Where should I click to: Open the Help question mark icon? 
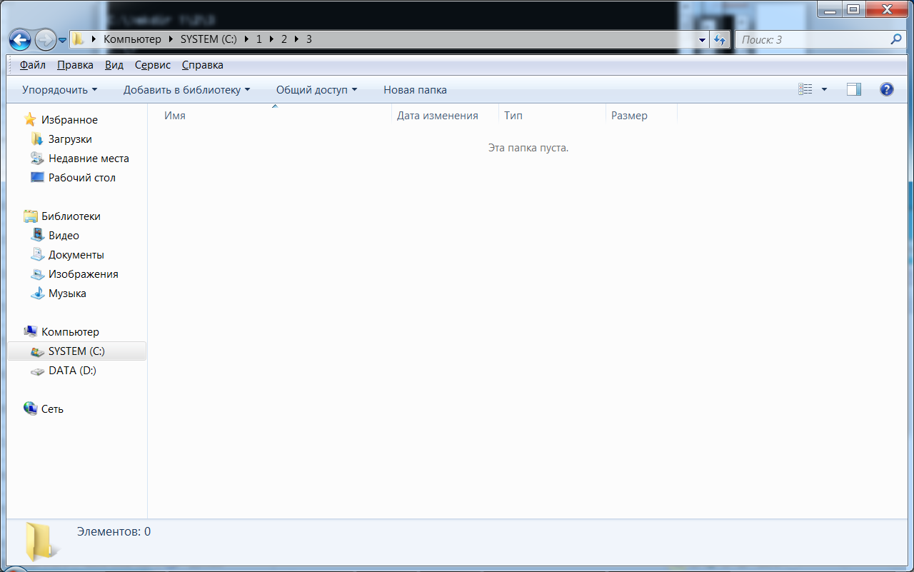click(x=886, y=89)
